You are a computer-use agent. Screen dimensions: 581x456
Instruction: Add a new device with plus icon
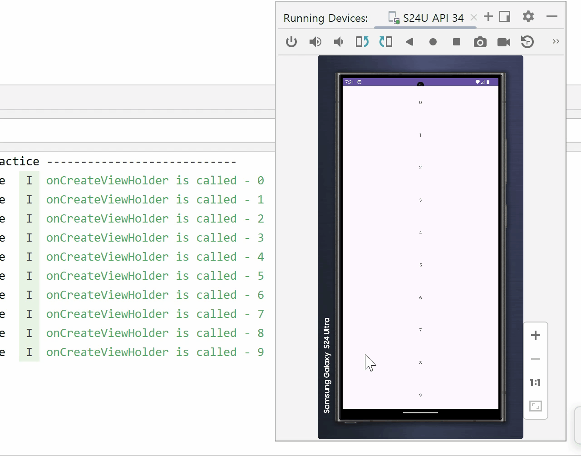(x=488, y=17)
